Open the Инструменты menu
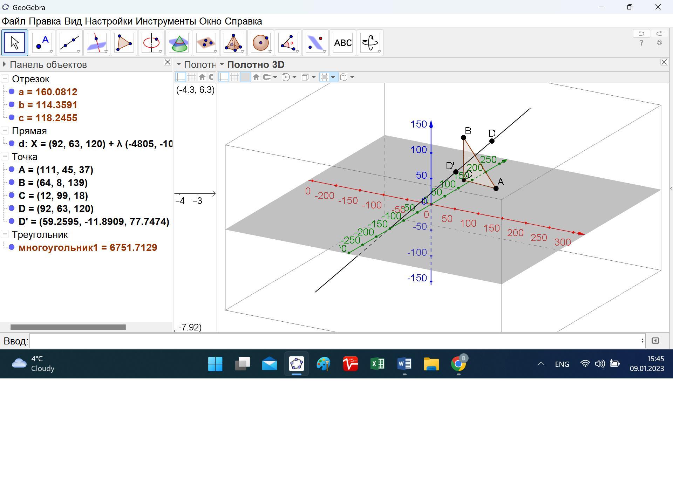This screenshot has height=493, width=673. coord(166,21)
